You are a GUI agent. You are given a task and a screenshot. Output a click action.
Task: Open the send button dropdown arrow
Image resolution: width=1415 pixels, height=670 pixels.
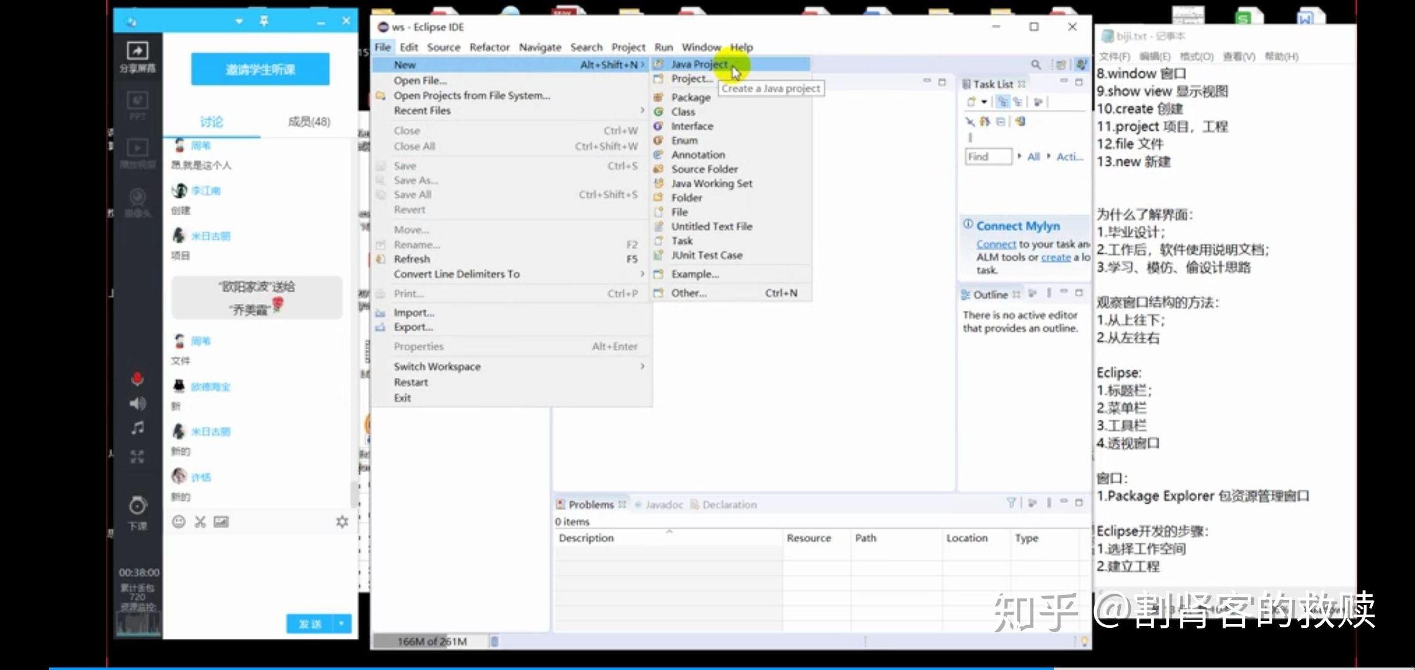(342, 623)
